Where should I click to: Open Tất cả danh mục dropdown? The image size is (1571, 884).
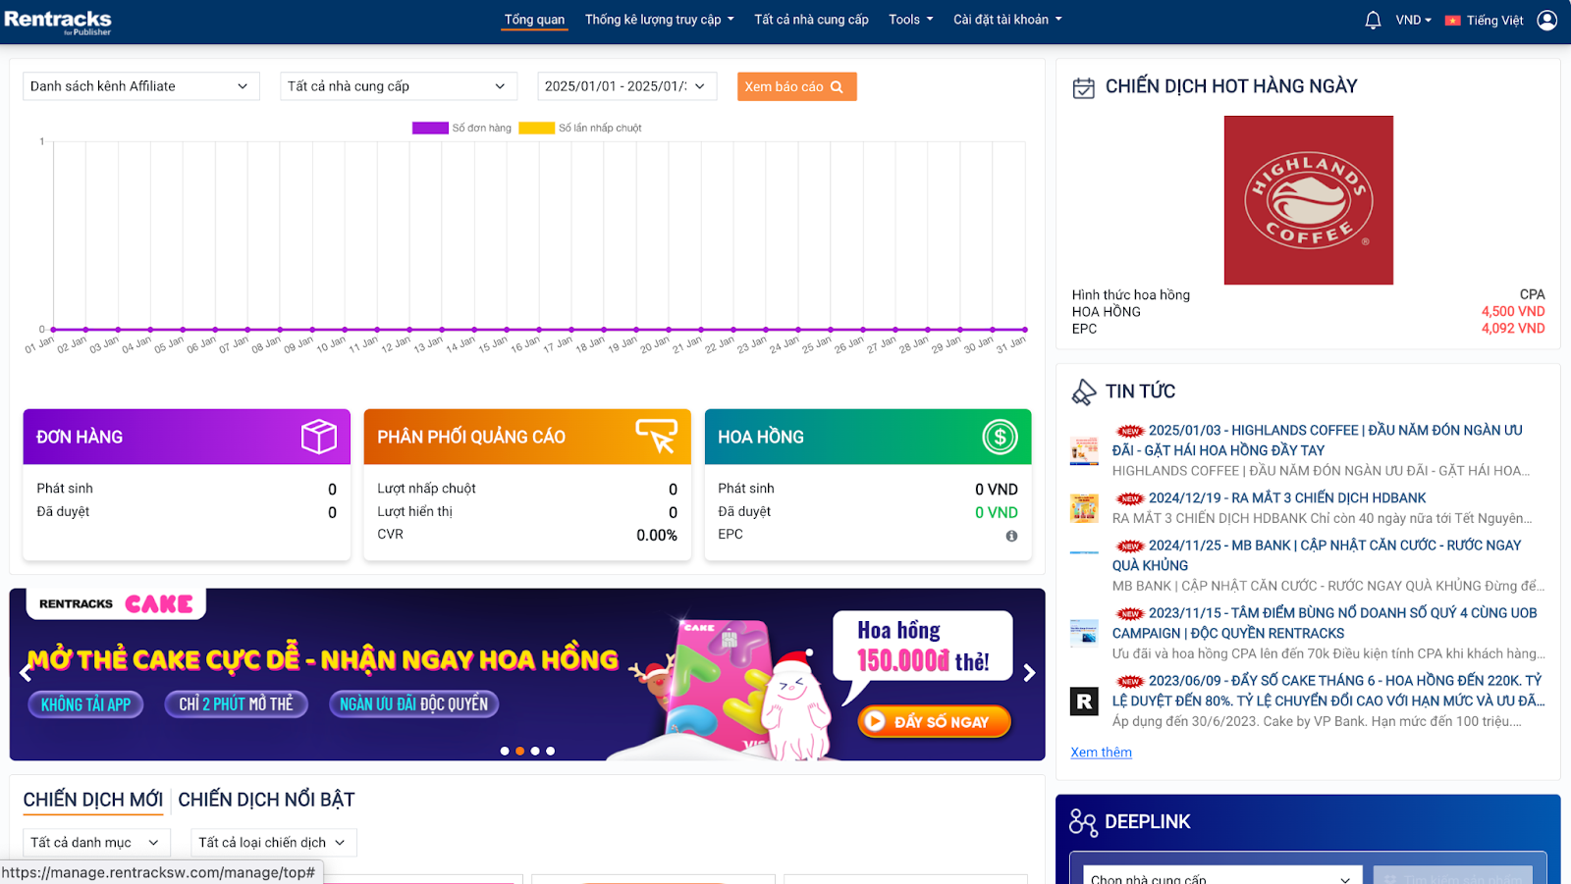point(96,843)
